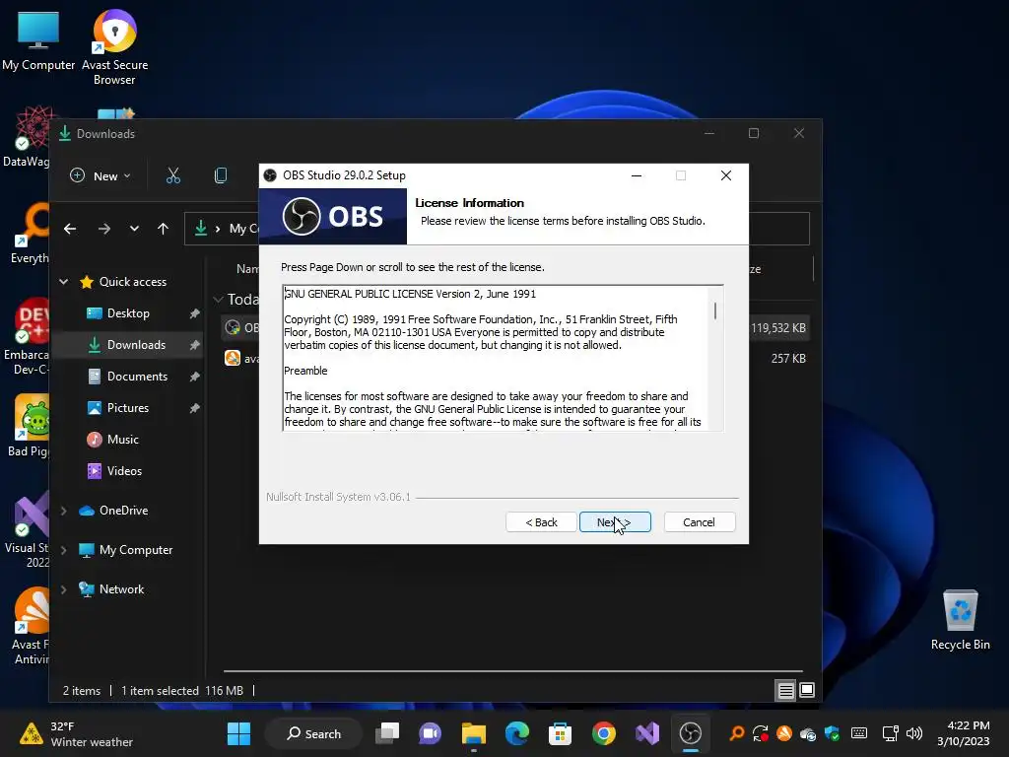Click the OBS installer taskbar icon
The height and width of the screenshot is (757, 1009).
690,733
